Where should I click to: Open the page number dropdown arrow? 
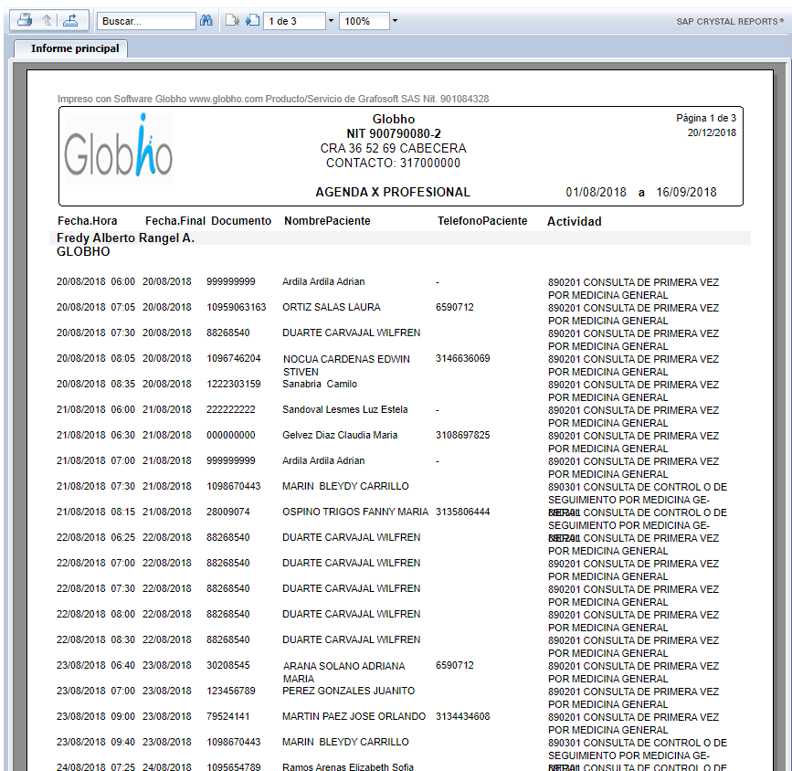330,21
